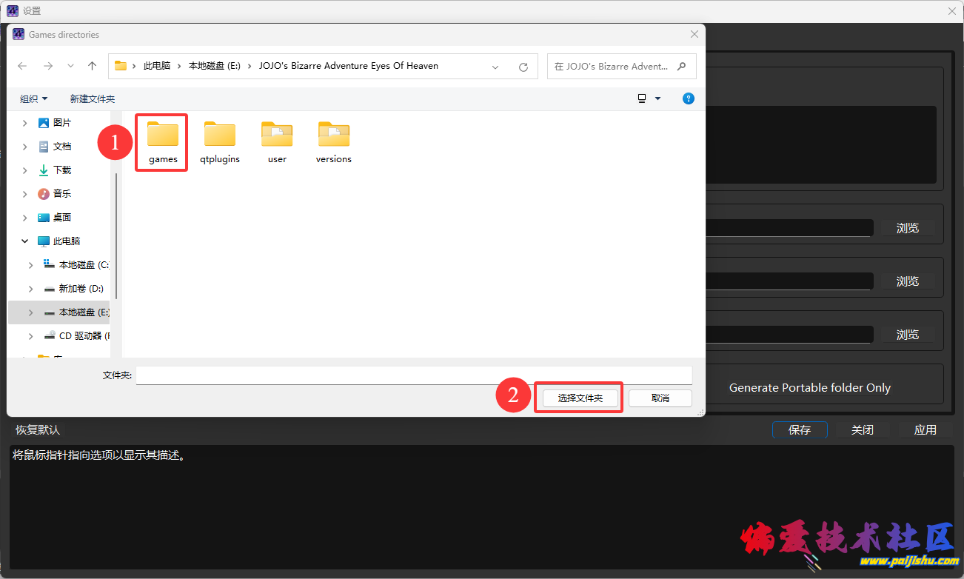This screenshot has height=579, width=964.
Task: Click the 文件夹 name input field
Action: pyautogui.click(x=413, y=375)
